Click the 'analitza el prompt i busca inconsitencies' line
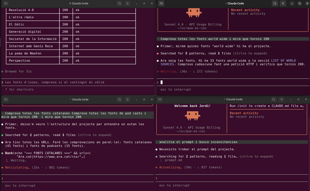This screenshot has width=310, height=191. (232, 142)
